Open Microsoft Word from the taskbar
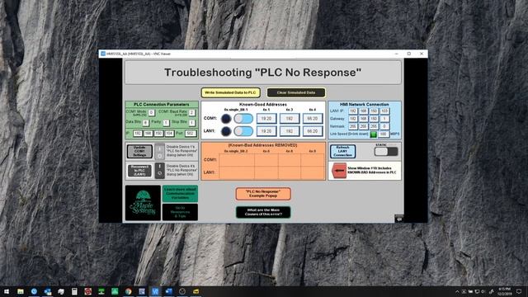The width and height of the screenshot is (528, 297). coord(168,291)
